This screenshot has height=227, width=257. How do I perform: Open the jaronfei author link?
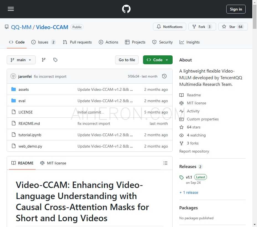pyautogui.click(x=25, y=76)
